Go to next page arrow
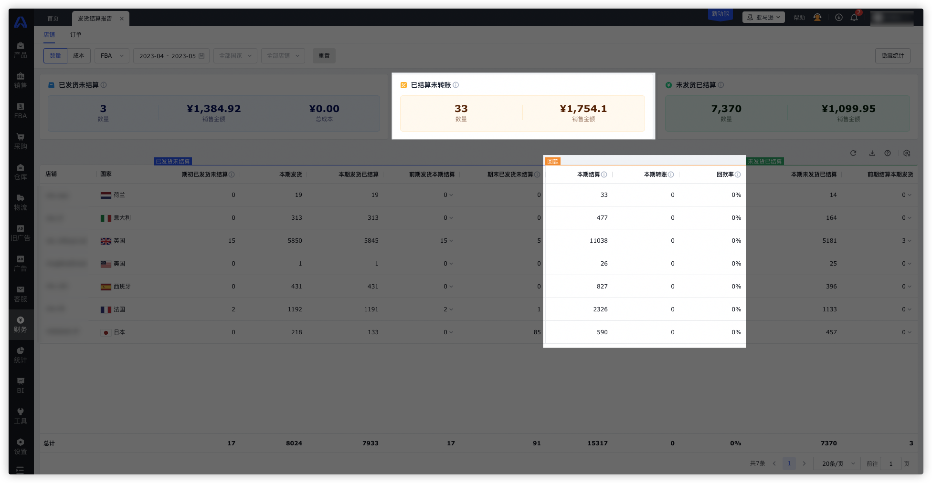Image resolution: width=932 pixels, height=483 pixels. pyautogui.click(x=804, y=463)
